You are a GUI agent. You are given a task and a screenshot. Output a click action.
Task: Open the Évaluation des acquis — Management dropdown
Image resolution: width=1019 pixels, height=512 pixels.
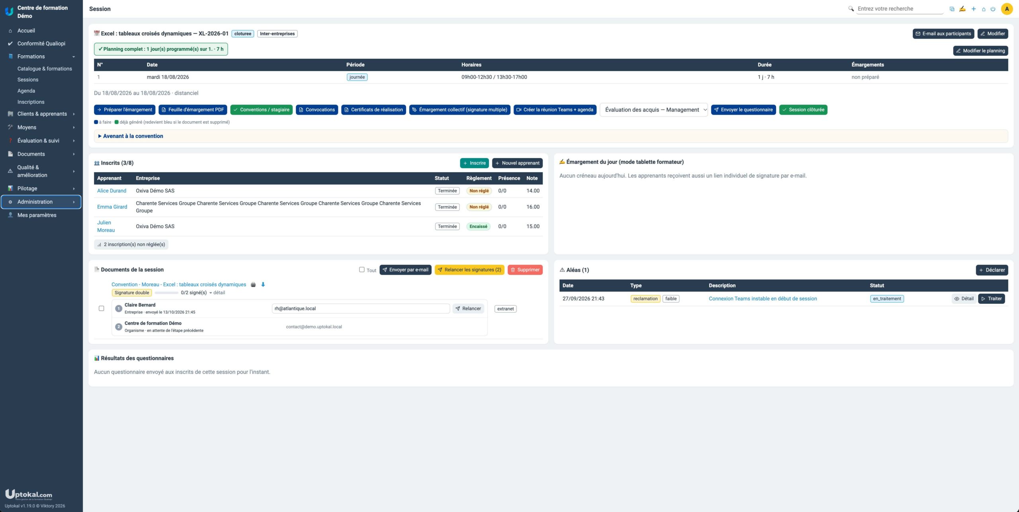point(654,110)
